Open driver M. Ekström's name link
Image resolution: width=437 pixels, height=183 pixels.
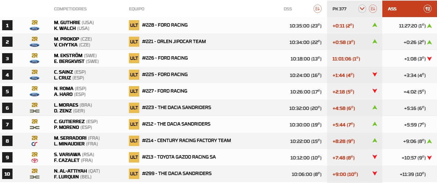69,55
